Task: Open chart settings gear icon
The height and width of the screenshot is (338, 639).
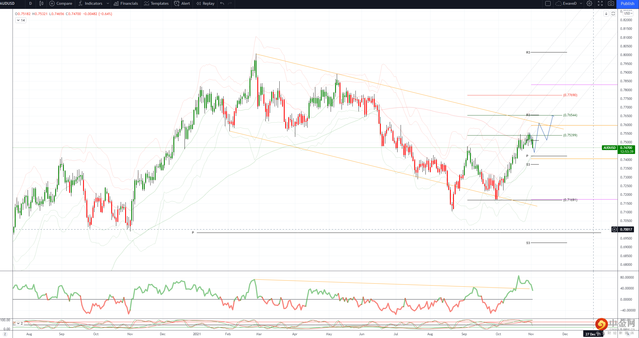Action: 589,3
